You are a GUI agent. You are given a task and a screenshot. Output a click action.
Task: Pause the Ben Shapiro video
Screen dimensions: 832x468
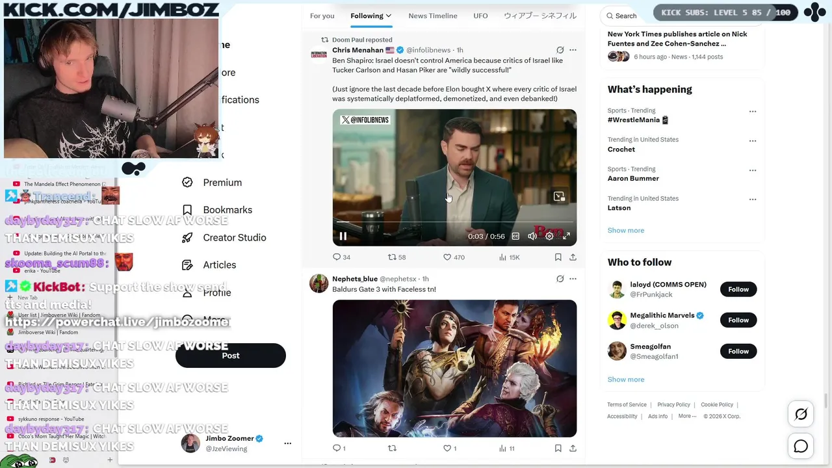(343, 237)
